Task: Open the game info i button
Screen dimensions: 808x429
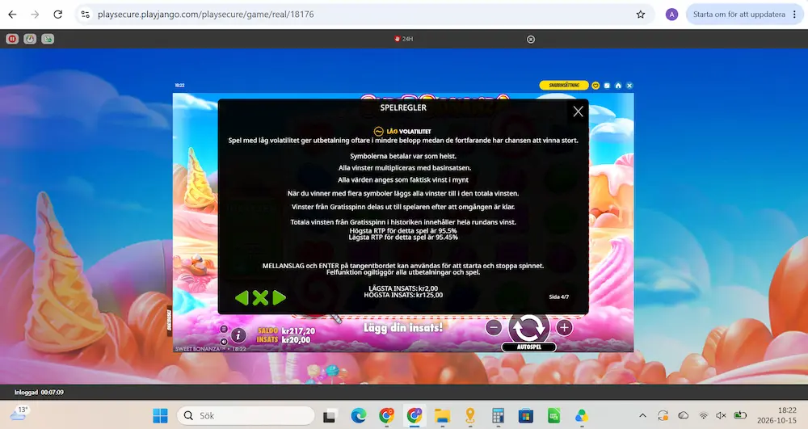Action: point(238,336)
